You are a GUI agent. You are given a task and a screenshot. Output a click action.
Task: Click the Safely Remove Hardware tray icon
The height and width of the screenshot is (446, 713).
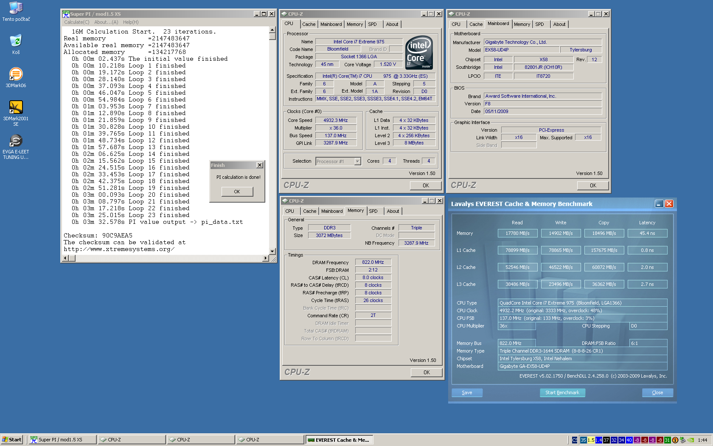tap(683, 440)
